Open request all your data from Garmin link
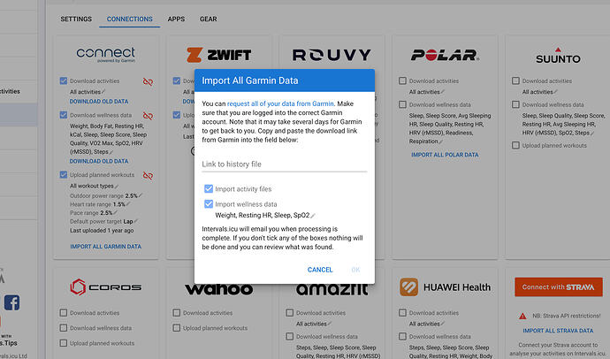The height and width of the screenshot is (359, 610). point(280,103)
